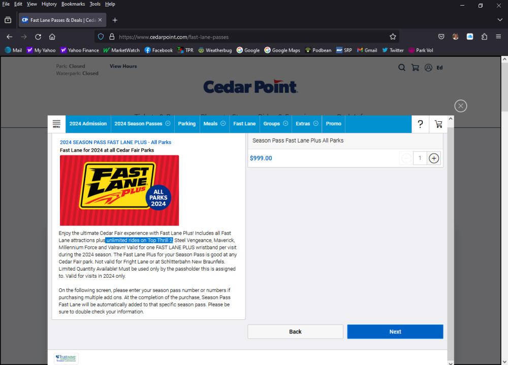
Task: Click the question mark help icon
Action: pyautogui.click(x=420, y=124)
